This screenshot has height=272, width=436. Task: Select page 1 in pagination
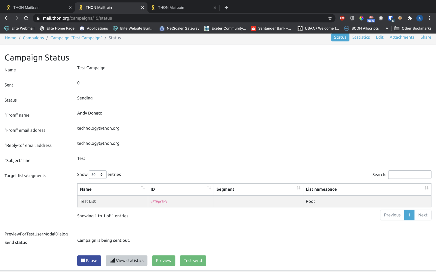click(x=409, y=215)
